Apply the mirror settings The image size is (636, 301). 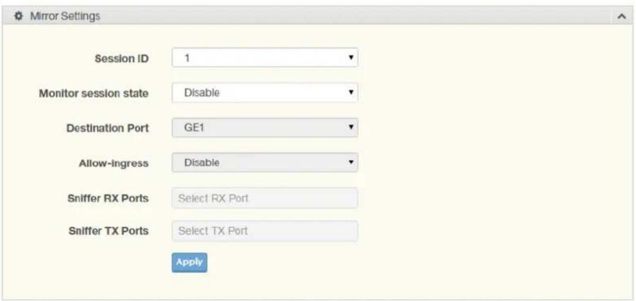[x=190, y=262]
